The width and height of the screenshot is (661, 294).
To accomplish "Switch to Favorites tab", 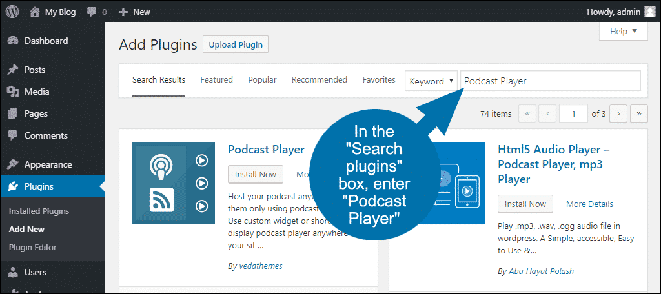I will coord(379,79).
